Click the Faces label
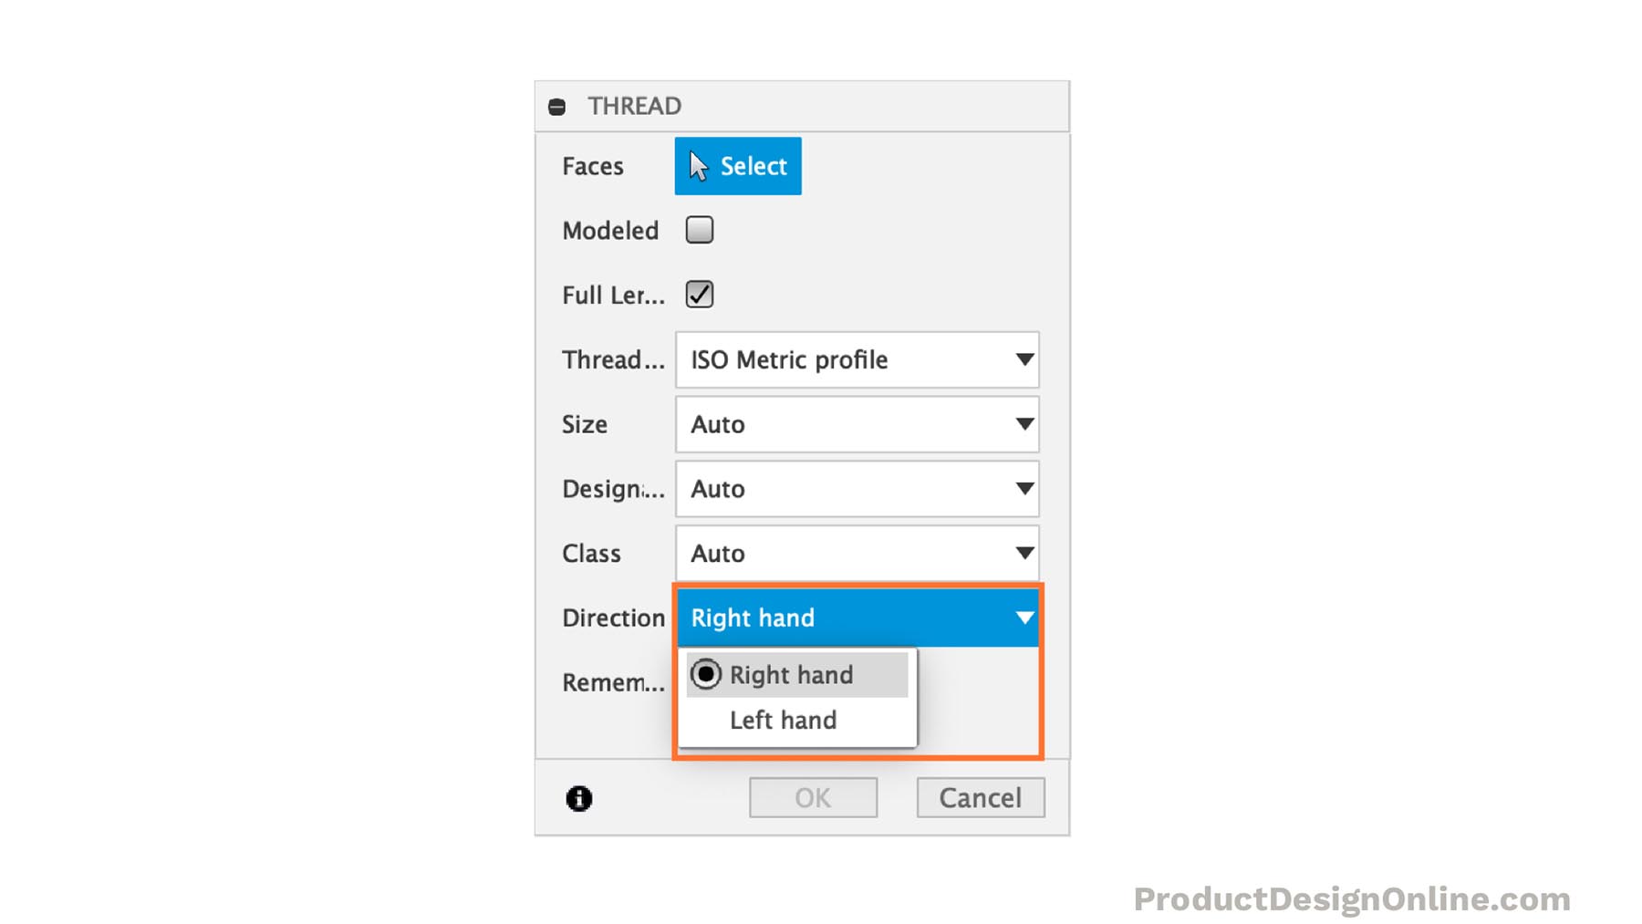The width and height of the screenshot is (1642, 924). [x=593, y=166]
